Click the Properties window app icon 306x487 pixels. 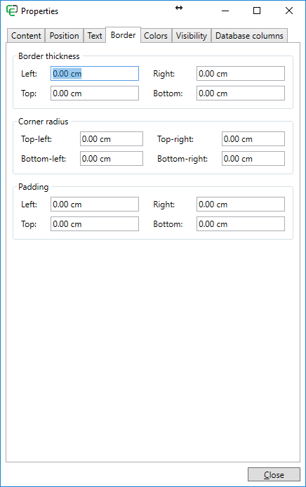pos(12,11)
